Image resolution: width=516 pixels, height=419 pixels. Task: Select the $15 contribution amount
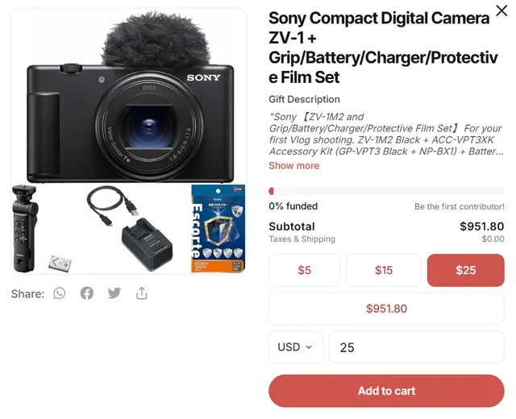click(x=384, y=271)
